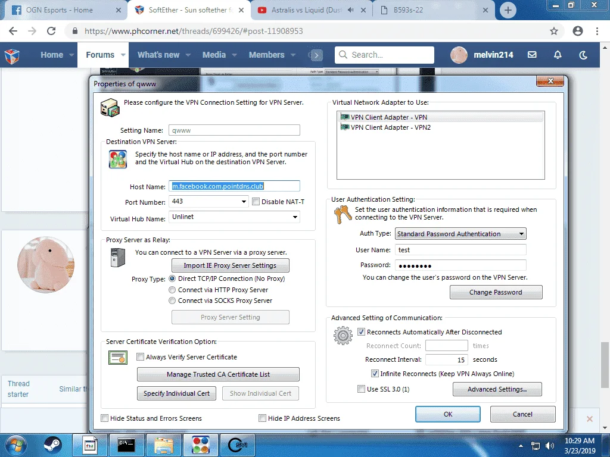Go back with the browser arrow
This screenshot has width=610, height=457.
[13, 31]
